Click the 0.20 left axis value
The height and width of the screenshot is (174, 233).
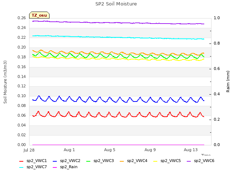tap(21, 47)
